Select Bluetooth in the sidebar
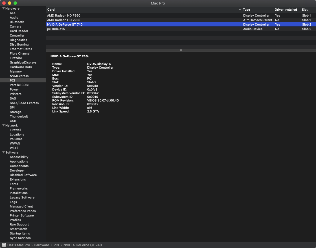 17,22
